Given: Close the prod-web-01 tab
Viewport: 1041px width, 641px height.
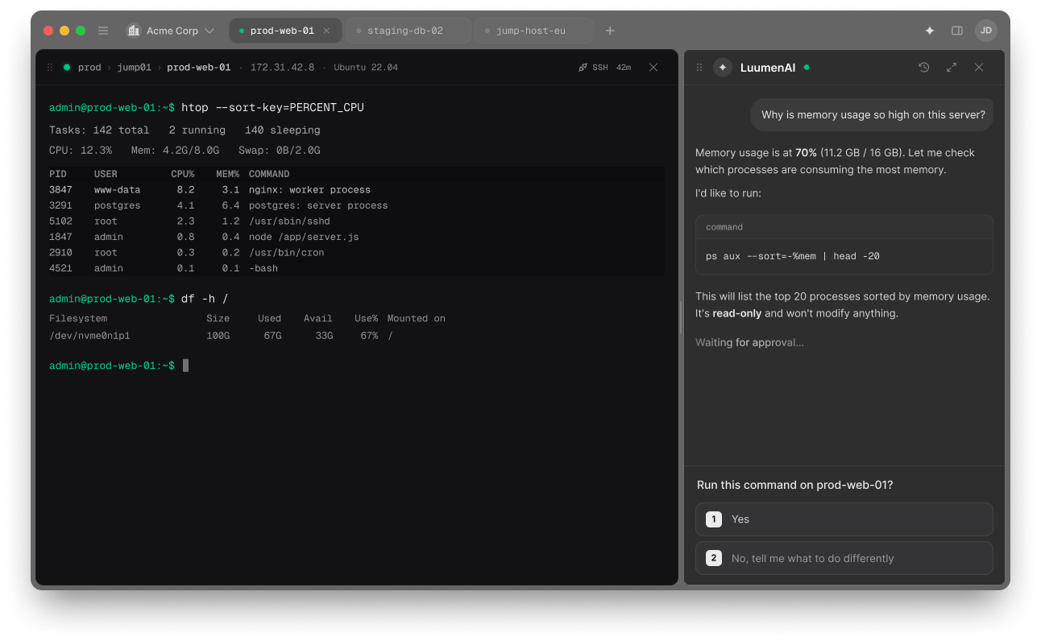Looking at the screenshot, I should pyautogui.click(x=326, y=31).
